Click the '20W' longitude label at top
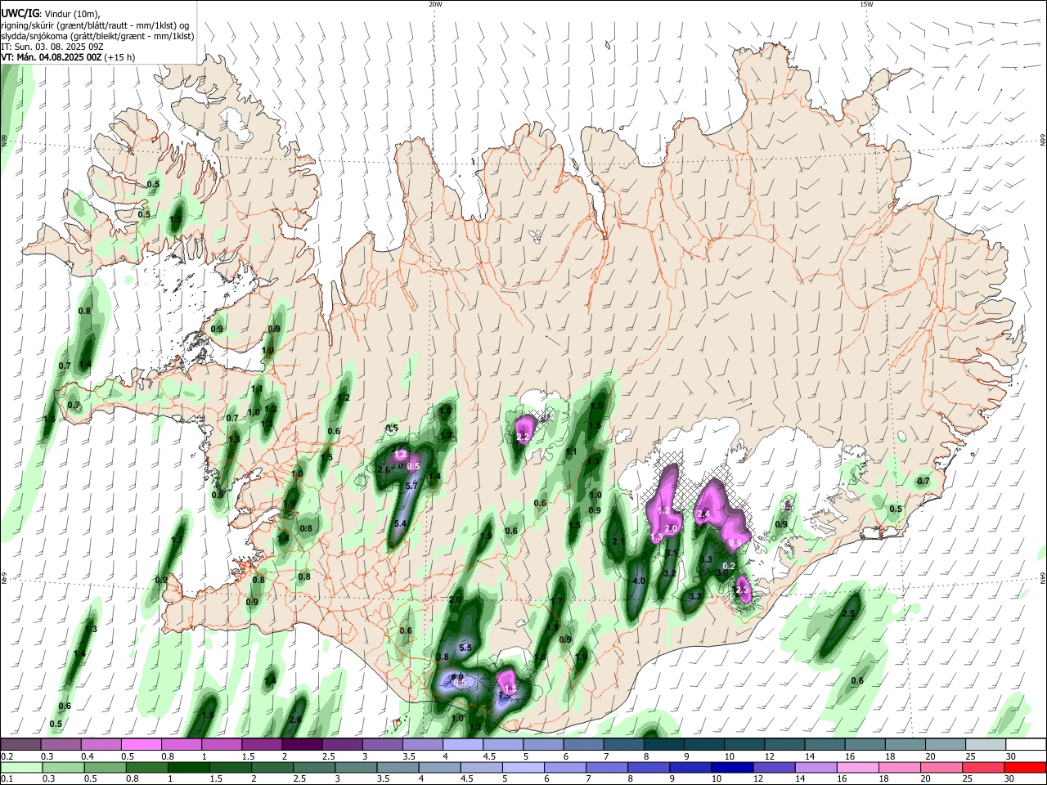Image resolution: width=1047 pixels, height=785 pixels. point(435,4)
